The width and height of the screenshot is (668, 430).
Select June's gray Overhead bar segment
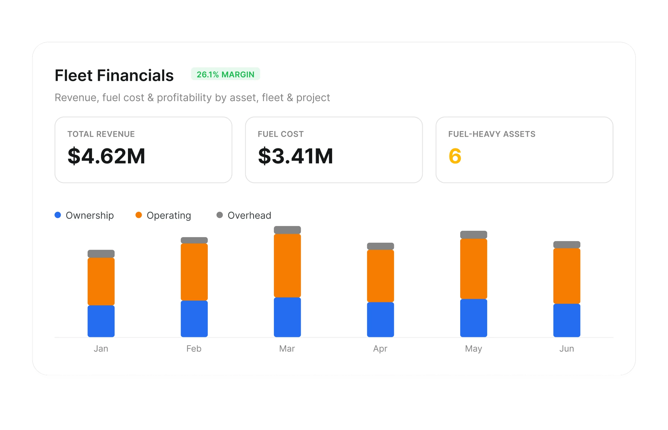point(567,244)
